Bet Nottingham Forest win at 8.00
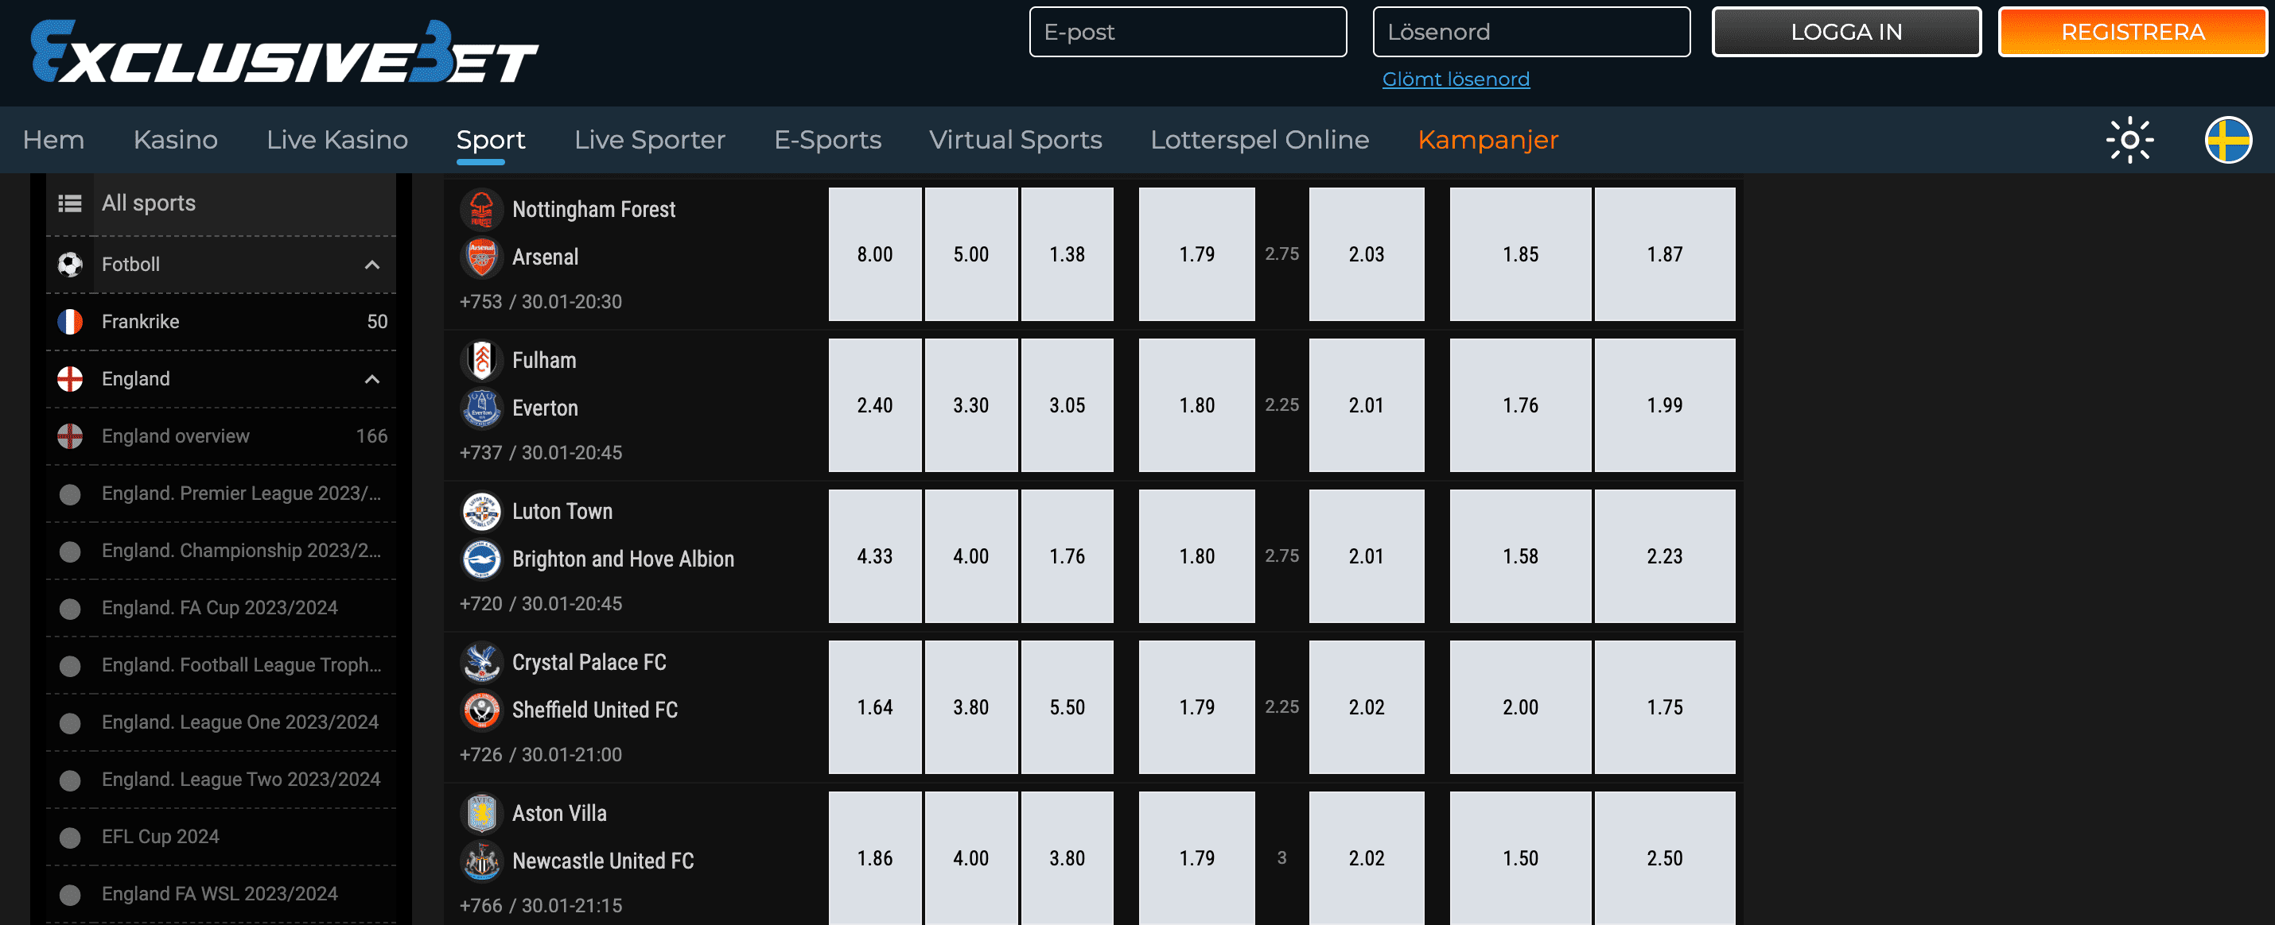Image resolution: width=2275 pixels, height=925 pixels. pyautogui.click(x=874, y=254)
